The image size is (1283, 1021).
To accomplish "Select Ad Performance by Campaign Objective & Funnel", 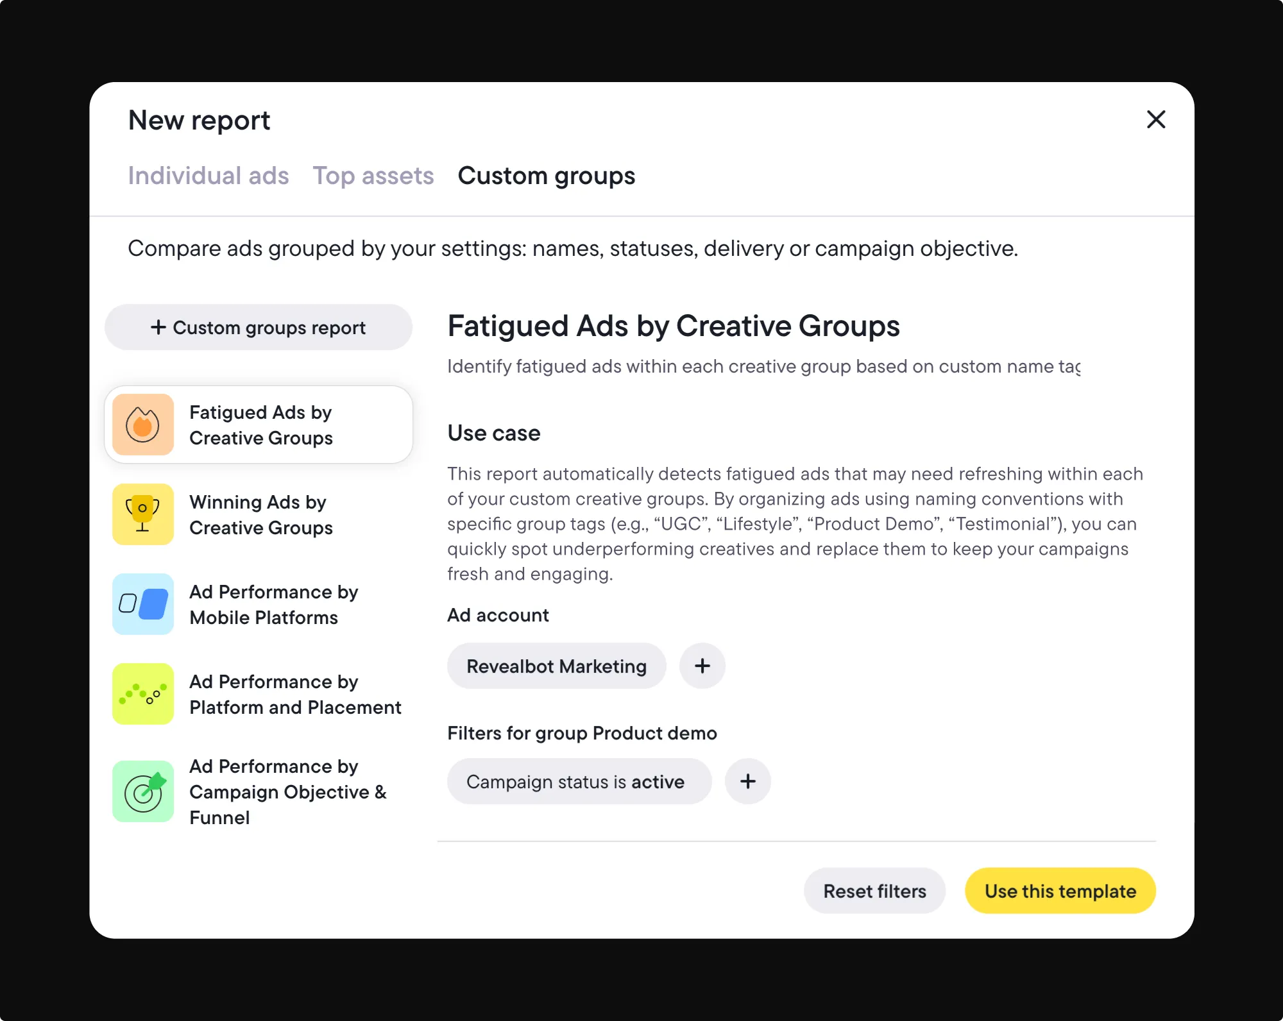I will tap(287, 791).
